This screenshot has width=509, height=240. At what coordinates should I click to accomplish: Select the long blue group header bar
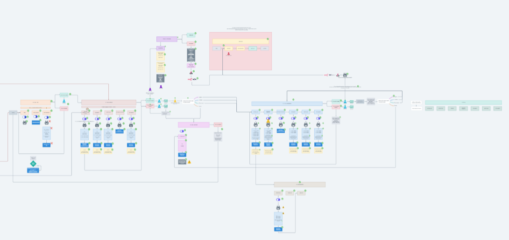[x=287, y=103]
